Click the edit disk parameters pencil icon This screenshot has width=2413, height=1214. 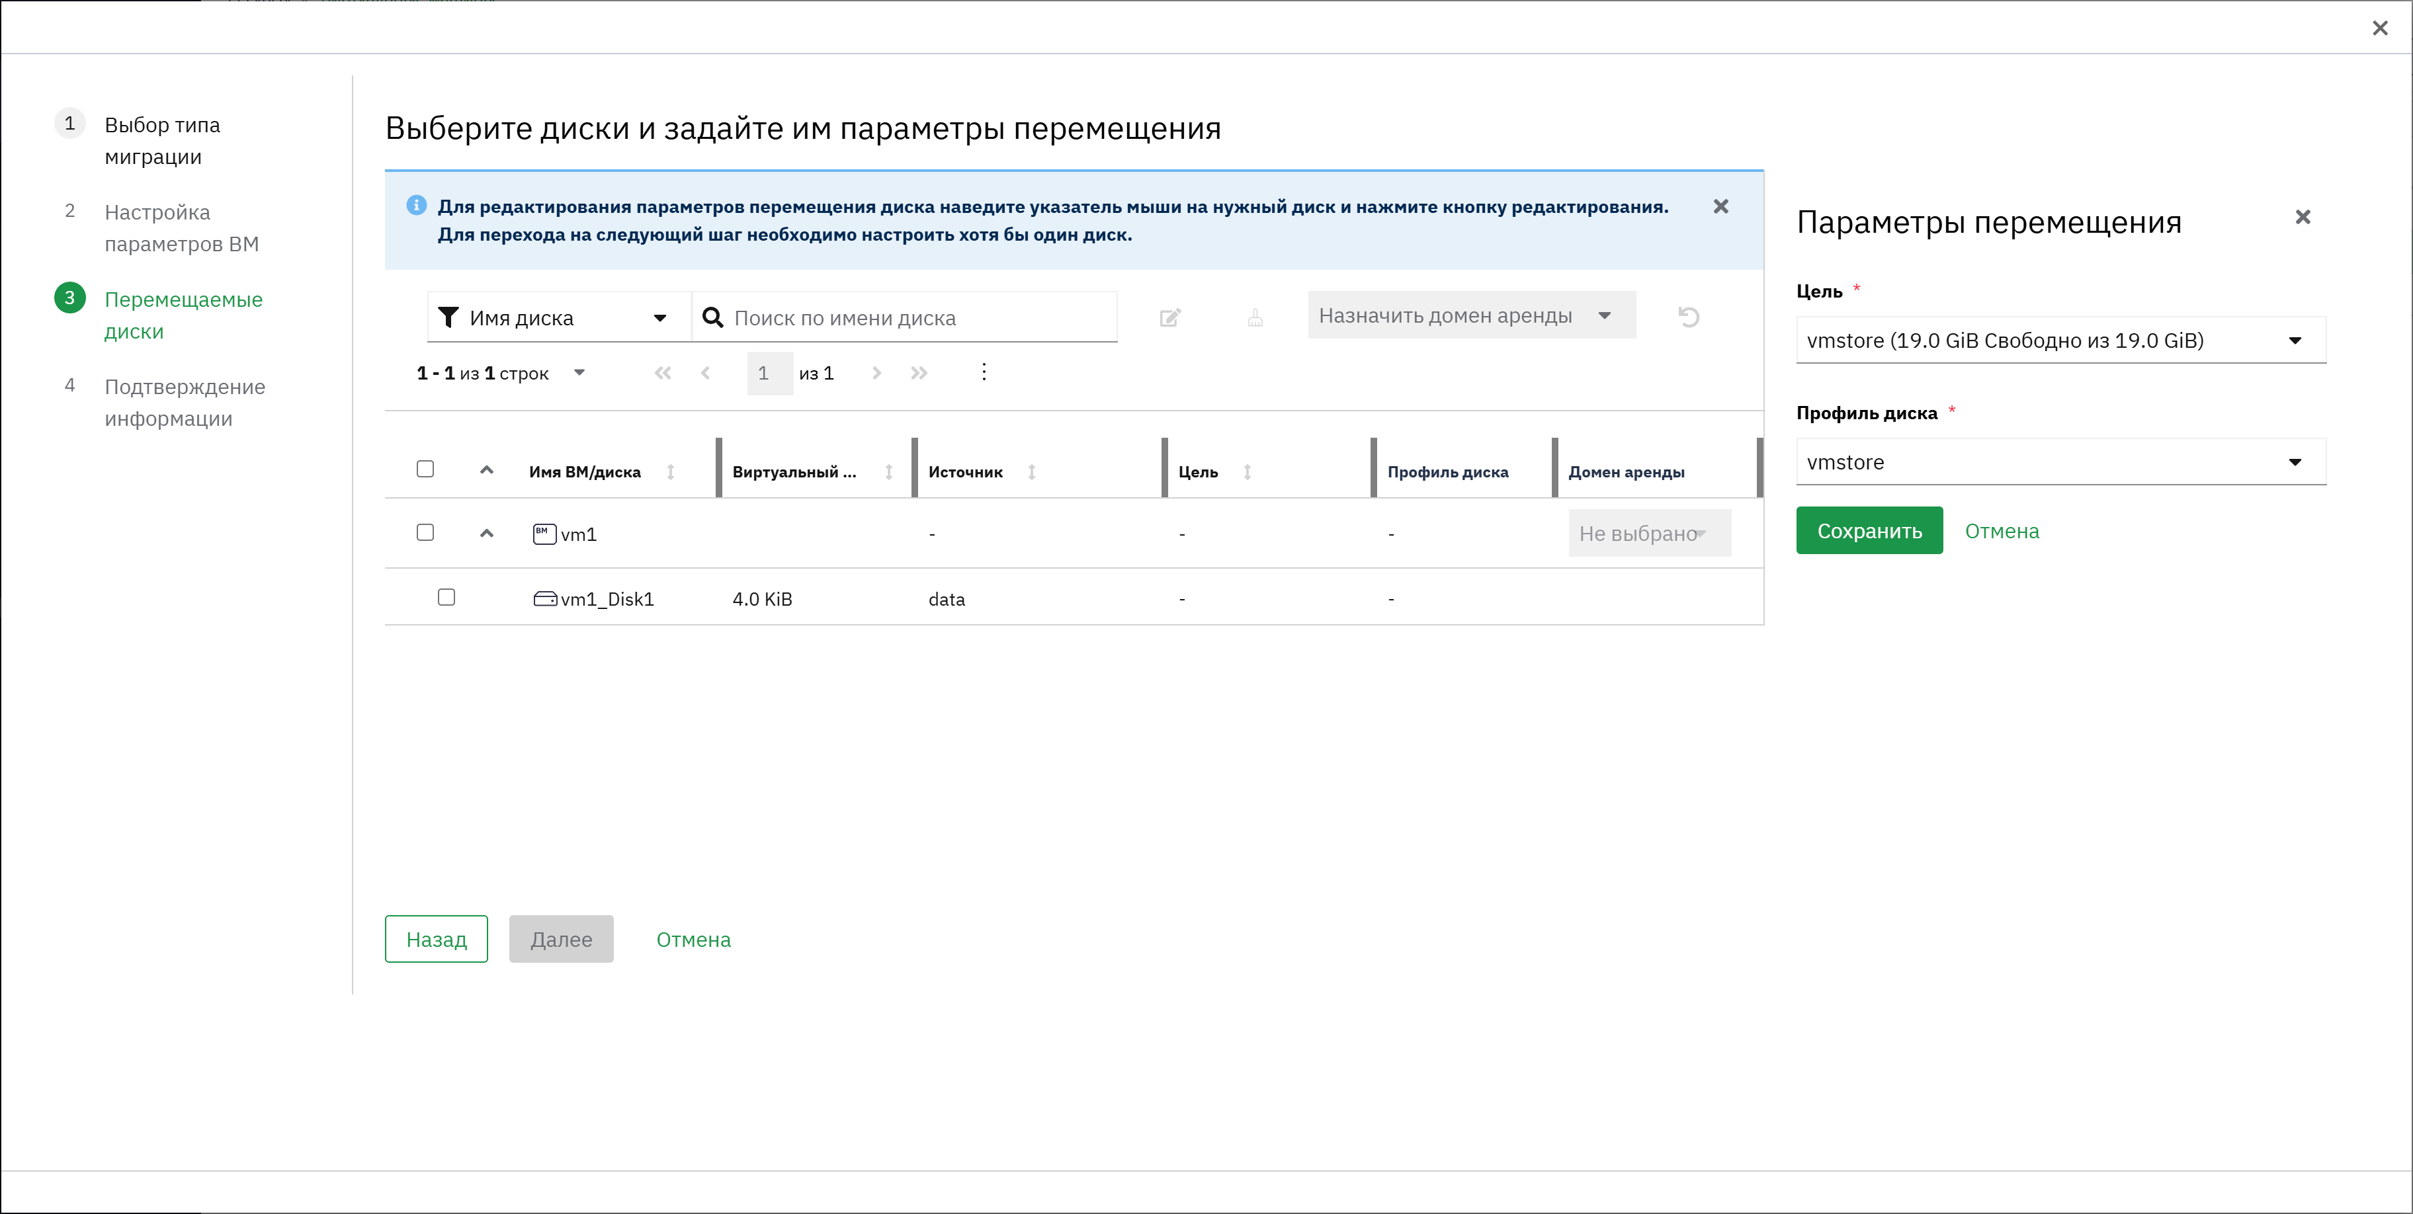point(1170,317)
